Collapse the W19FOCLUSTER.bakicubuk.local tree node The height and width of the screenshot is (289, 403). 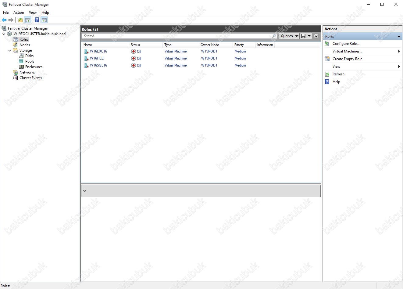tap(4, 34)
